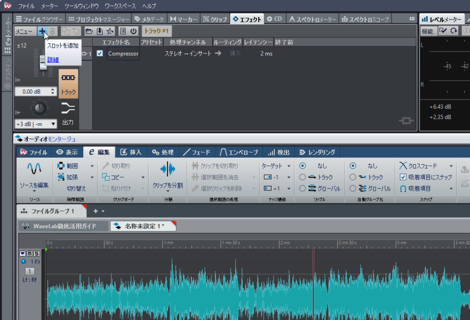
Task: Click the WaveLab logo in the title corner
Action: point(7,5)
